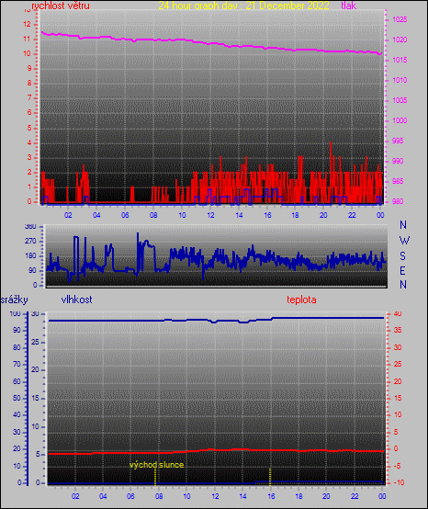The height and width of the screenshot is (509, 428).
Task: Click the humidity axis value 50
Action: tap(17, 398)
